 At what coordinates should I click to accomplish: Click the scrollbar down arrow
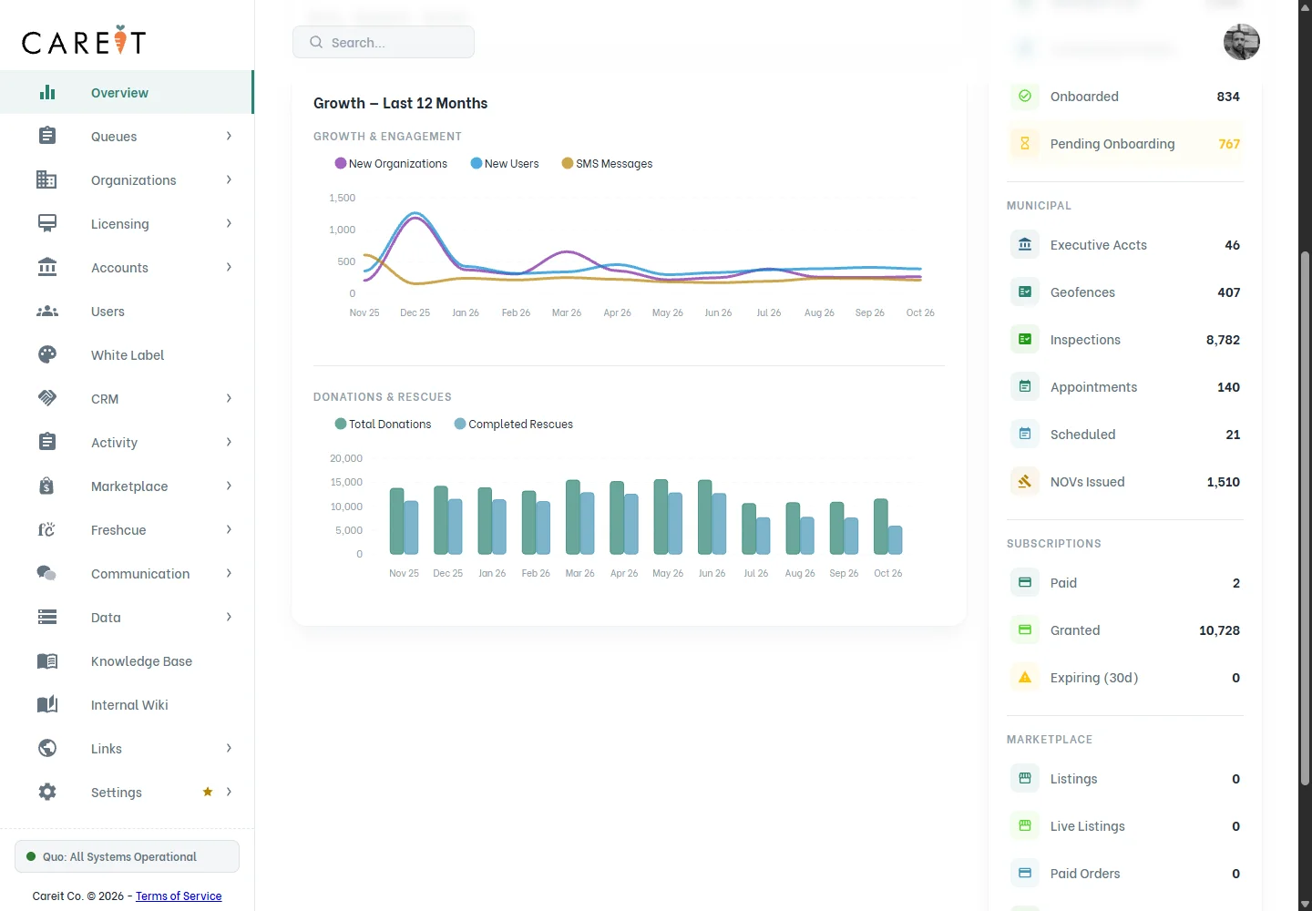(1305, 903)
